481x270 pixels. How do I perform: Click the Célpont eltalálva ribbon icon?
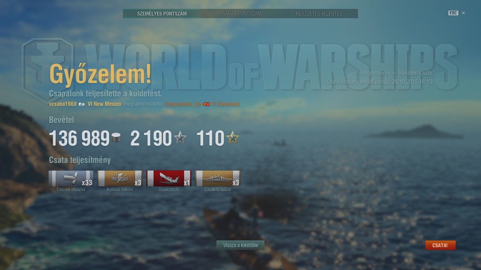pyautogui.click(x=71, y=178)
